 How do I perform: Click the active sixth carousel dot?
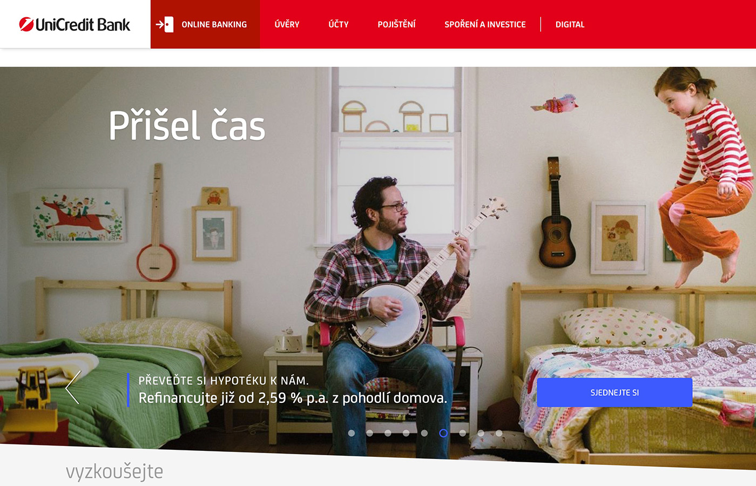(x=443, y=433)
